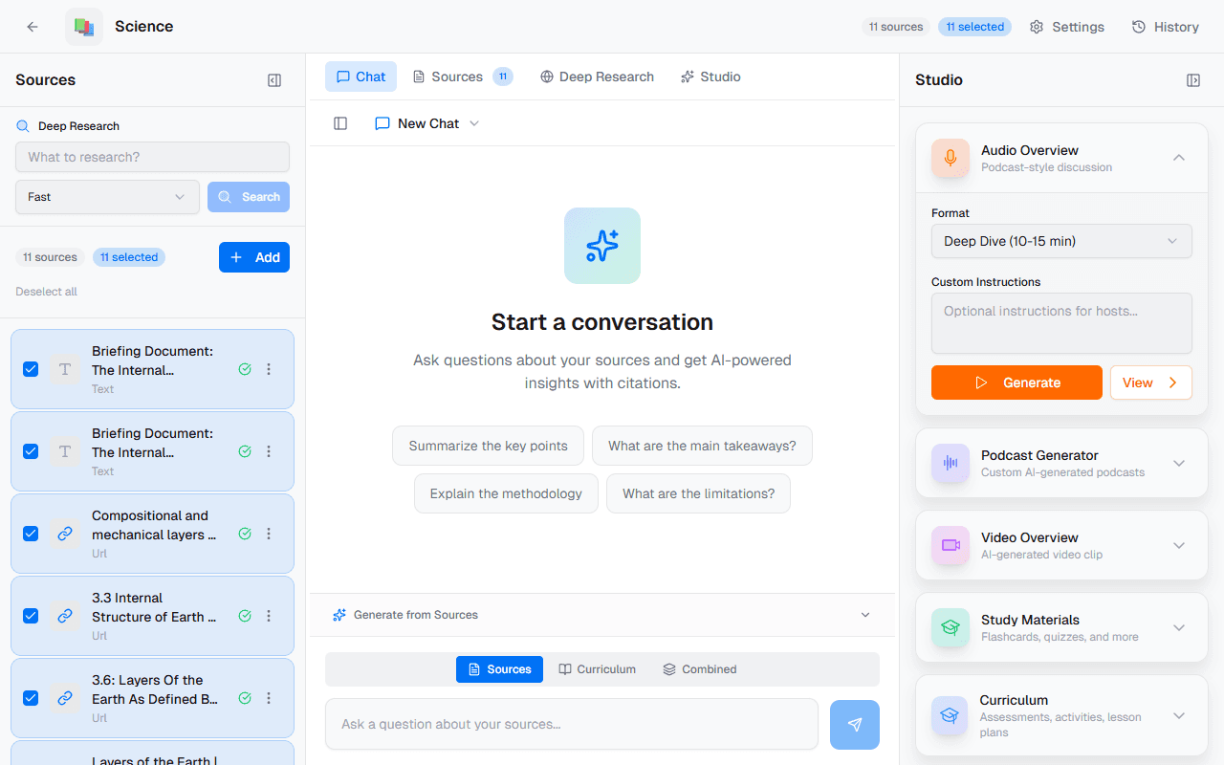Image resolution: width=1224 pixels, height=765 pixels.
Task: Open the Audio Overview microphone icon
Action: [950, 157]
